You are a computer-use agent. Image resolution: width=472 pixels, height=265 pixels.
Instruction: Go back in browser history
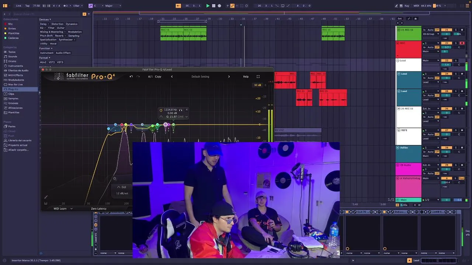click(4, 14)
